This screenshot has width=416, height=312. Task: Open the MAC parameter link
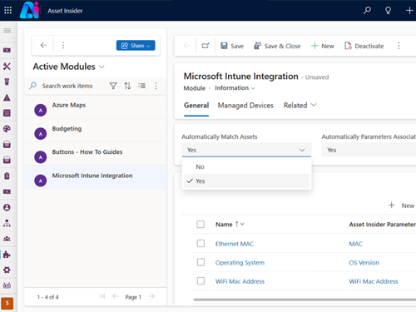click(x=355, y=244)
